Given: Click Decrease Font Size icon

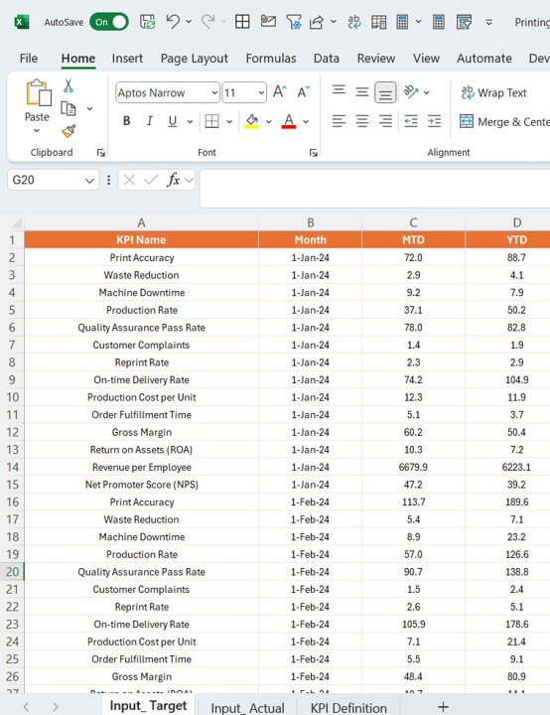Looking at the screenshot, I should point(303,91).
